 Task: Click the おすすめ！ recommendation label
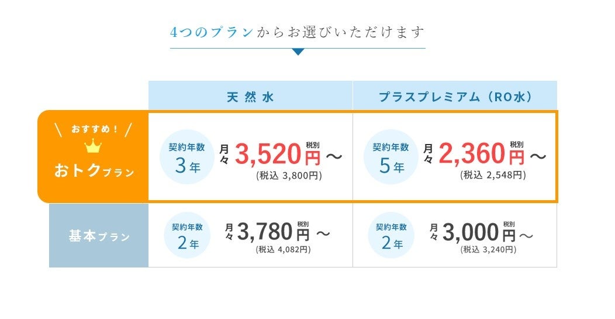(x=94, y=129)
